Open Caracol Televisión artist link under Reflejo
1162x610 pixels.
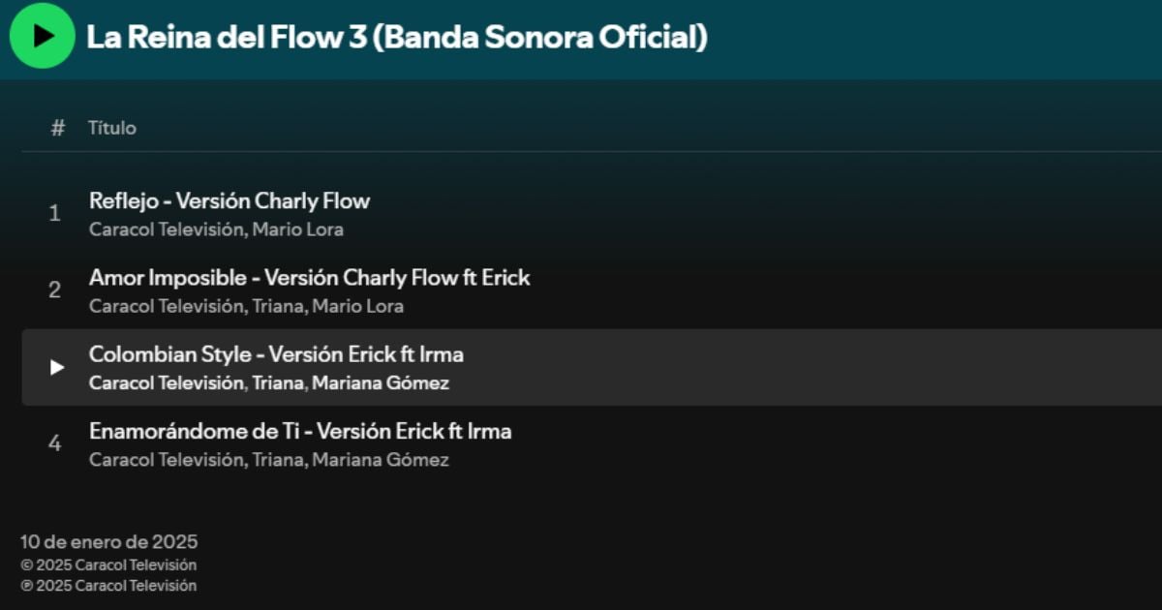[166, 229]
